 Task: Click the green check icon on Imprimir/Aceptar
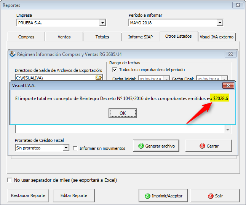click(147, 196)
